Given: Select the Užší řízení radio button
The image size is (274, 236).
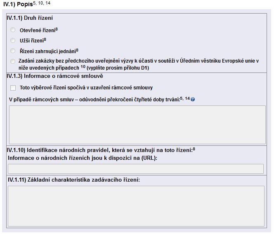Looking at the screenshot, I should [13, 40].
